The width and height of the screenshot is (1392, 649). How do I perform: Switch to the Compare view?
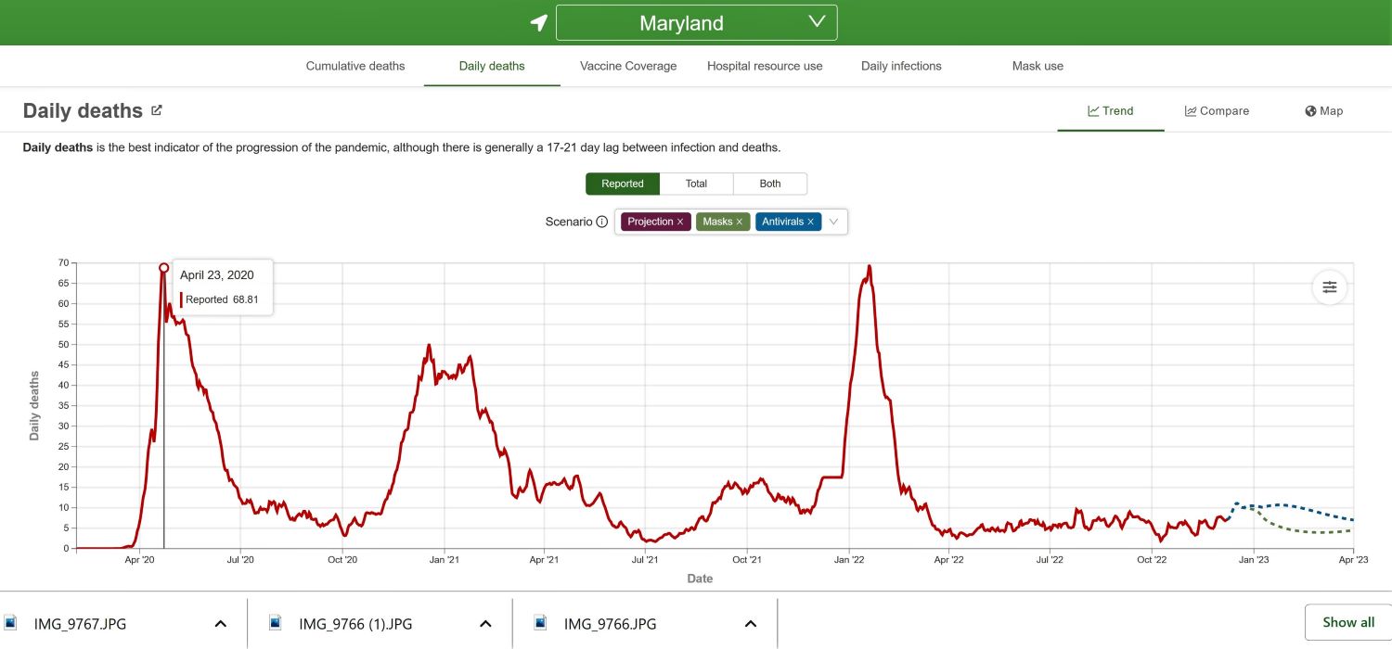(1217, 110)
